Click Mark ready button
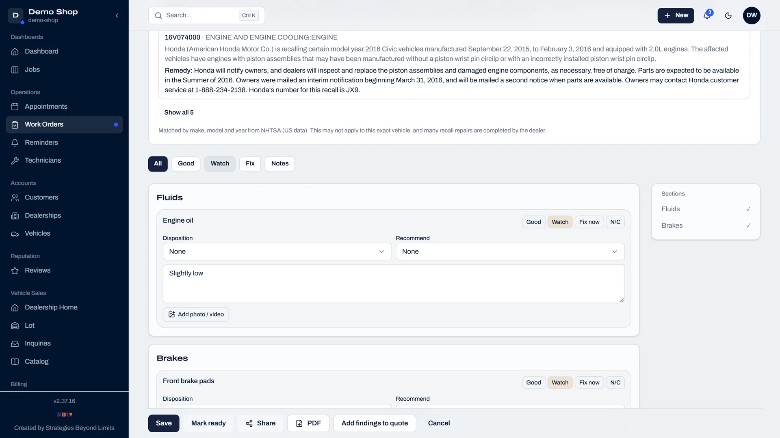Screen dimensions: 780x438 pyautogui.click(x=208, y=423)
